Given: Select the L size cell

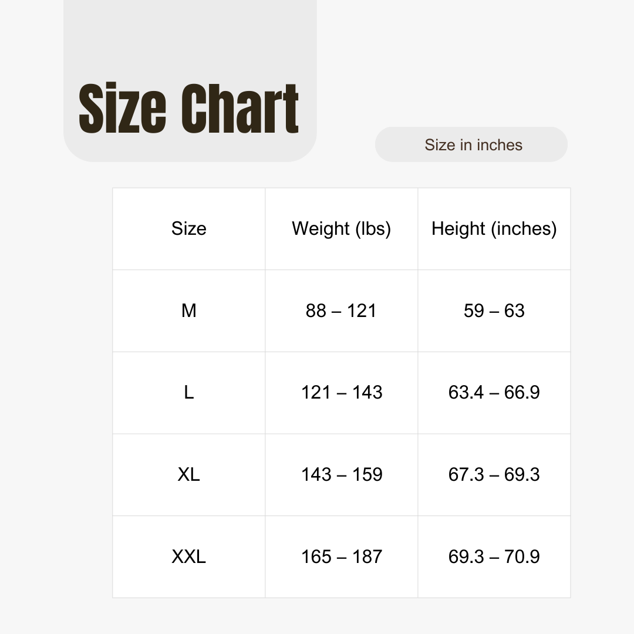Looking at the screenshot, I should 189,393.
